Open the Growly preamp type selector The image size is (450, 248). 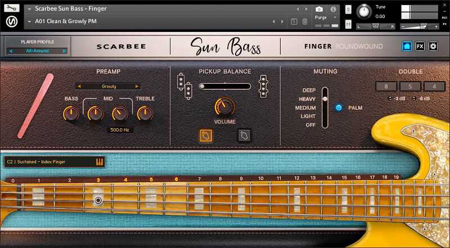pyautogui.click(x=108, y=86)
